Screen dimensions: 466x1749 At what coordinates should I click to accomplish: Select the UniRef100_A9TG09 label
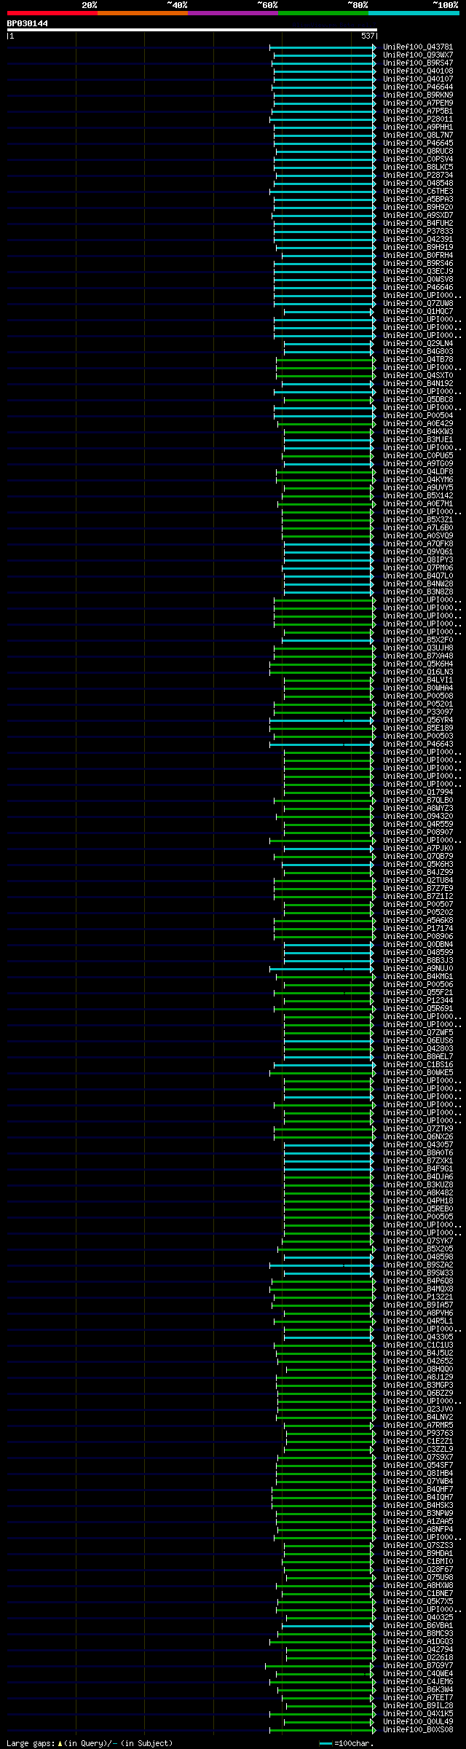(418, 464)
